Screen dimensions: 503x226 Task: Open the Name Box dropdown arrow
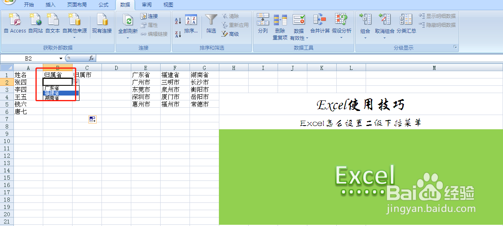(61, 59)
